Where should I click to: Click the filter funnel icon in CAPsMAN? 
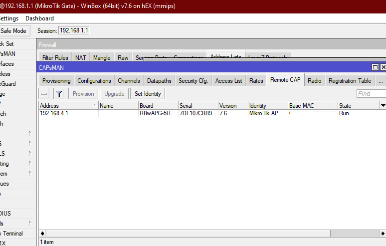(58, 94)
